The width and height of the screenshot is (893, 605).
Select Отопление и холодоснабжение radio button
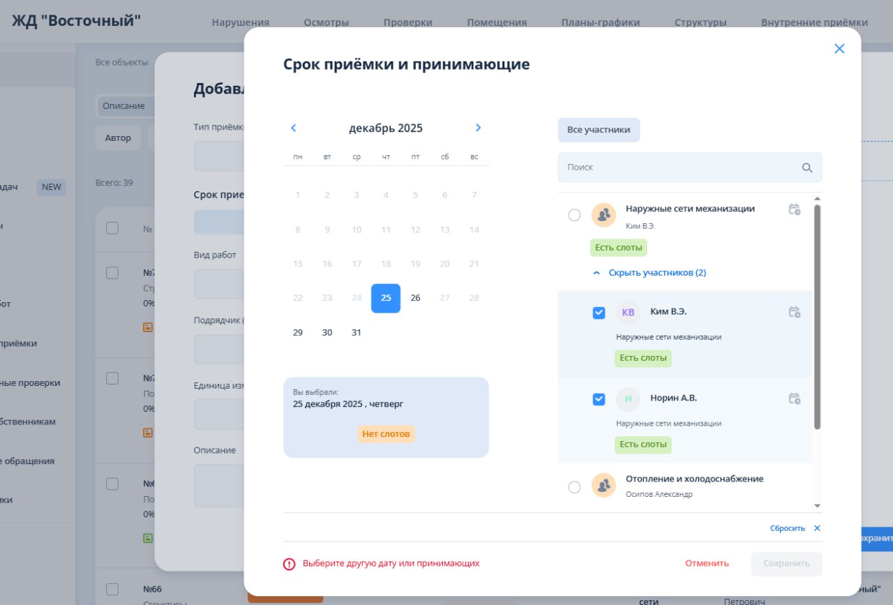click(574, 487)
